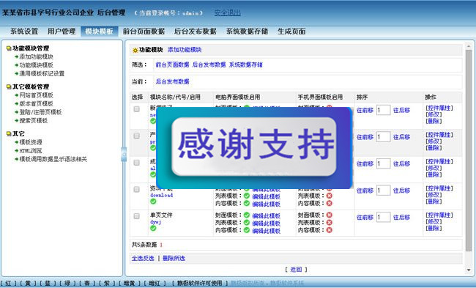Toggle 单页文件 desktop 封面模板 green check icon
The height and width of the screenshot is (288, 476).
pyautogui.click(x=247, y=215)
